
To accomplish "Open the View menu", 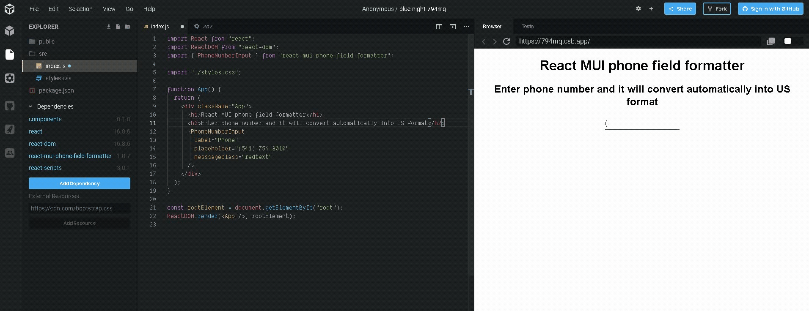I will click(x=109, y=9).
